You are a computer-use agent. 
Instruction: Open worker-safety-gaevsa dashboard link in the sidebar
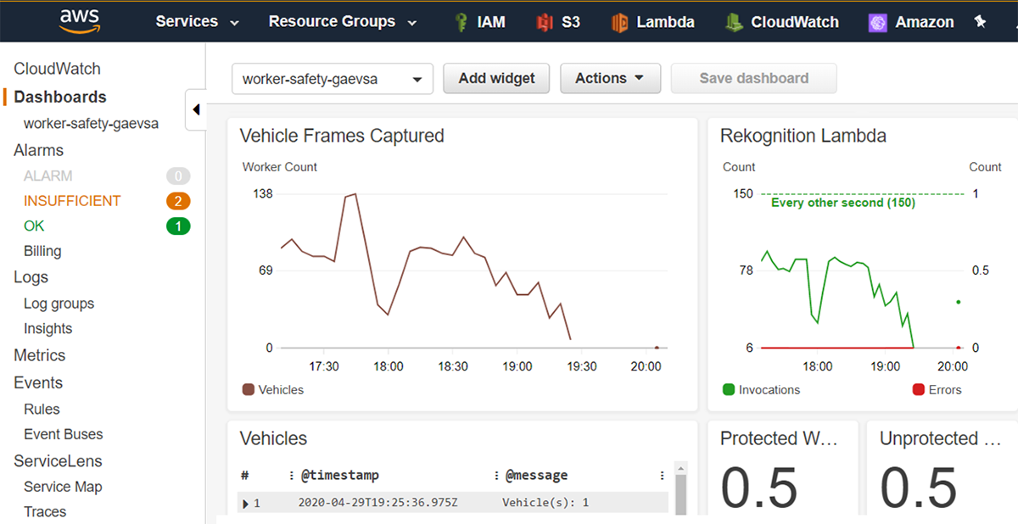[x=91, y=123]
